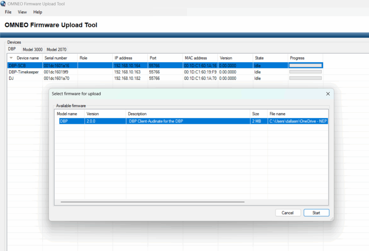Click serial number 001dc1601a70

57,78
